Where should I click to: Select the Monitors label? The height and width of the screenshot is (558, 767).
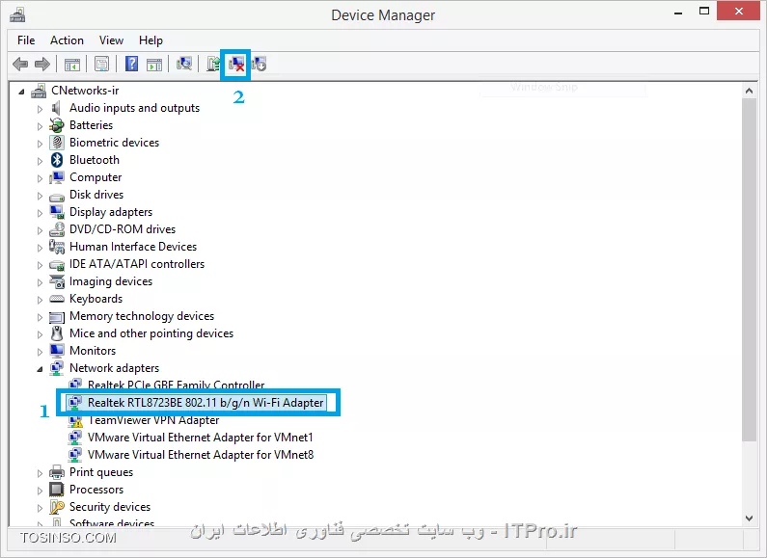point(93,351)
